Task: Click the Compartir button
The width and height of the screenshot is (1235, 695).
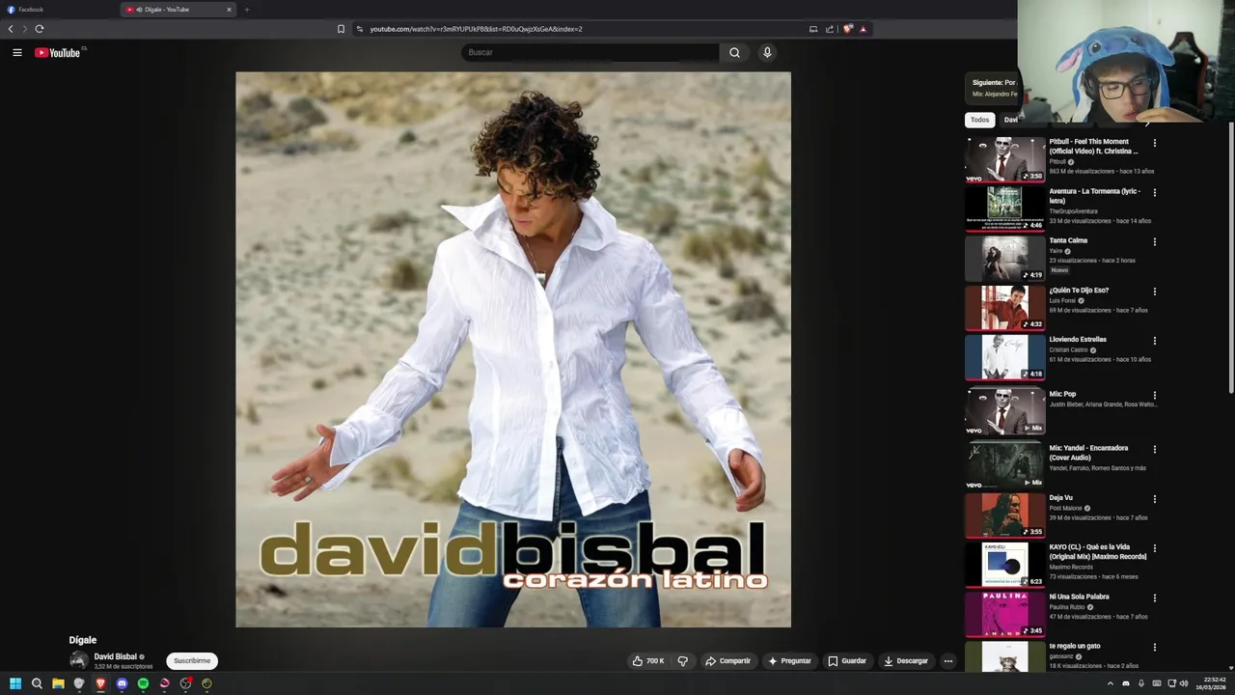Action: point(727,661)
